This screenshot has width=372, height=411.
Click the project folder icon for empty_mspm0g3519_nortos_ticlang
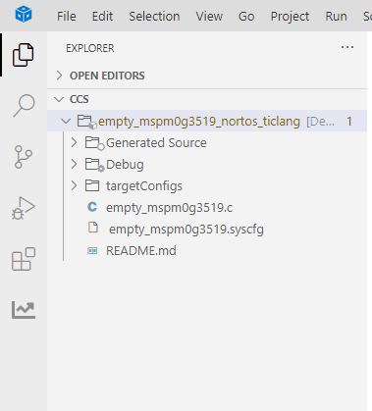pyautogui.click(x=87, y=122)
